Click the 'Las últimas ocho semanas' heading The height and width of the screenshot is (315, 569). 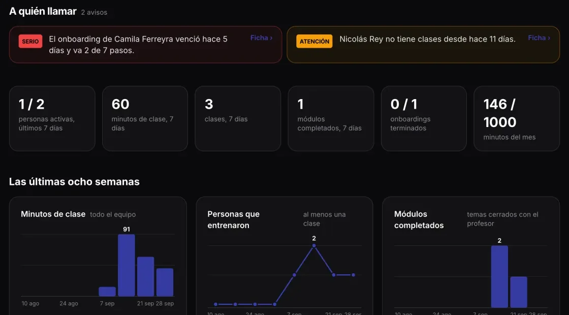[x=74, y=181]
